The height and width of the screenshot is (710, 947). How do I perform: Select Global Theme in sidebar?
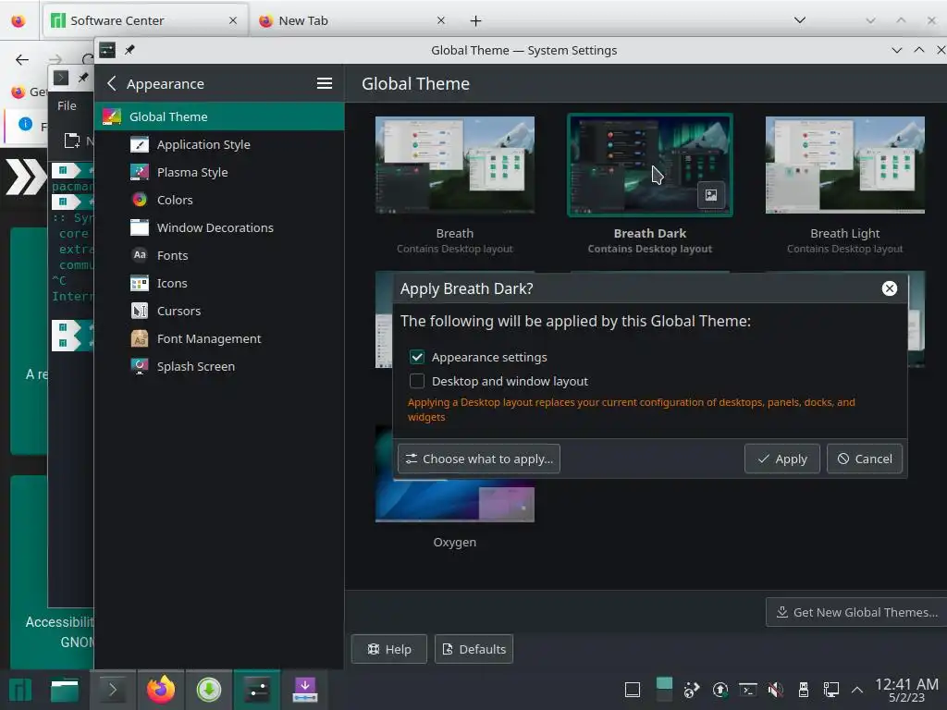pos(219,116)
